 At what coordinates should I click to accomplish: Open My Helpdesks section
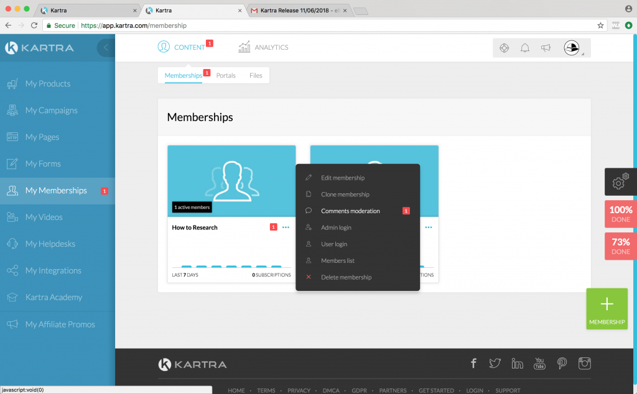(57, 244)
